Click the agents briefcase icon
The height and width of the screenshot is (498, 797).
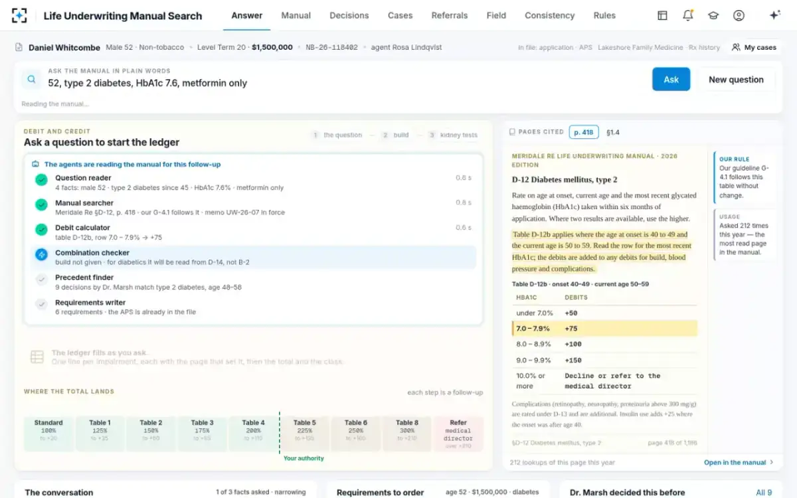tap(36, 164)
